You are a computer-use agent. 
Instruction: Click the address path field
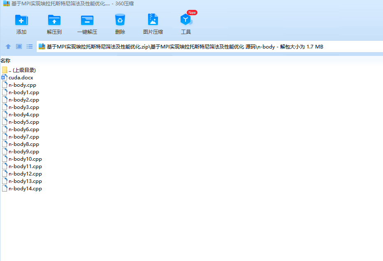pos(209,46)
